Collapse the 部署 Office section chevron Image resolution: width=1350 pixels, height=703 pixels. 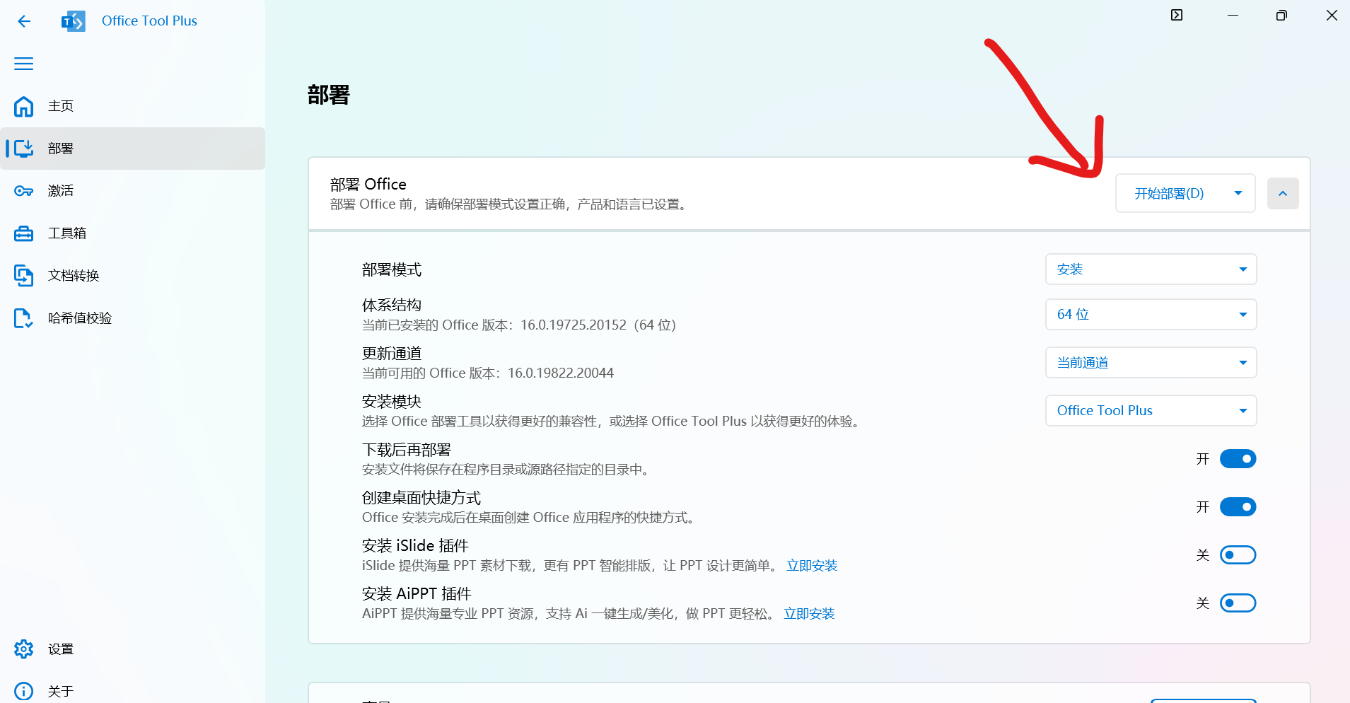point(1283,194)
